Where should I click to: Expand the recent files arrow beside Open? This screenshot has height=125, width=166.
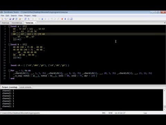tap(8, 19)
